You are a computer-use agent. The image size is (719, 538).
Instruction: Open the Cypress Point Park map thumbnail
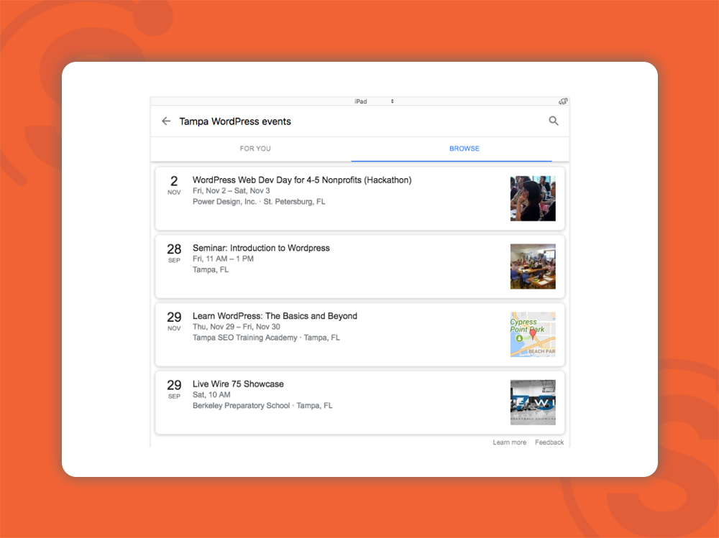533,335
